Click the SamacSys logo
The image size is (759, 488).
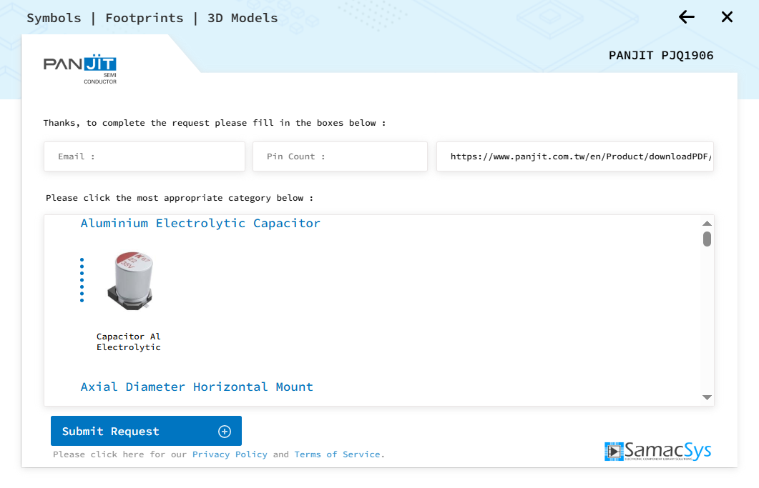[658, 451]
